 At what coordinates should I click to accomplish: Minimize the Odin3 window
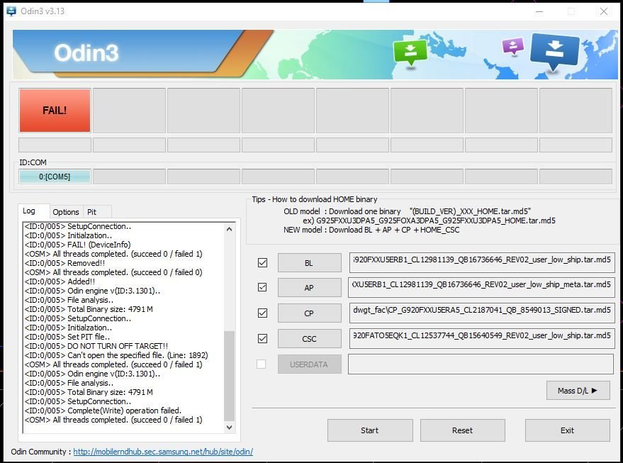pos(539,11)
